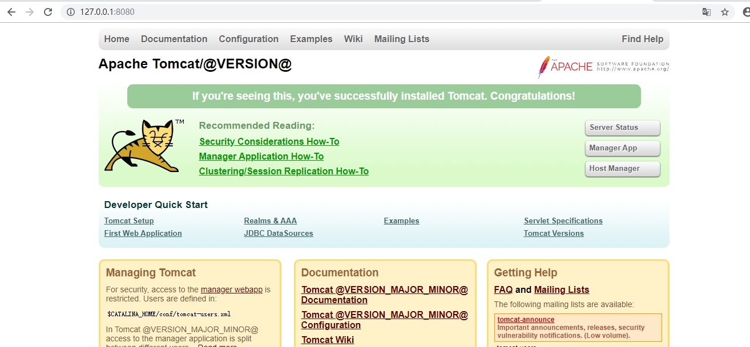Click the Host Manager button
The width and height of the screenshot is (750, 347).
[623, 169]
